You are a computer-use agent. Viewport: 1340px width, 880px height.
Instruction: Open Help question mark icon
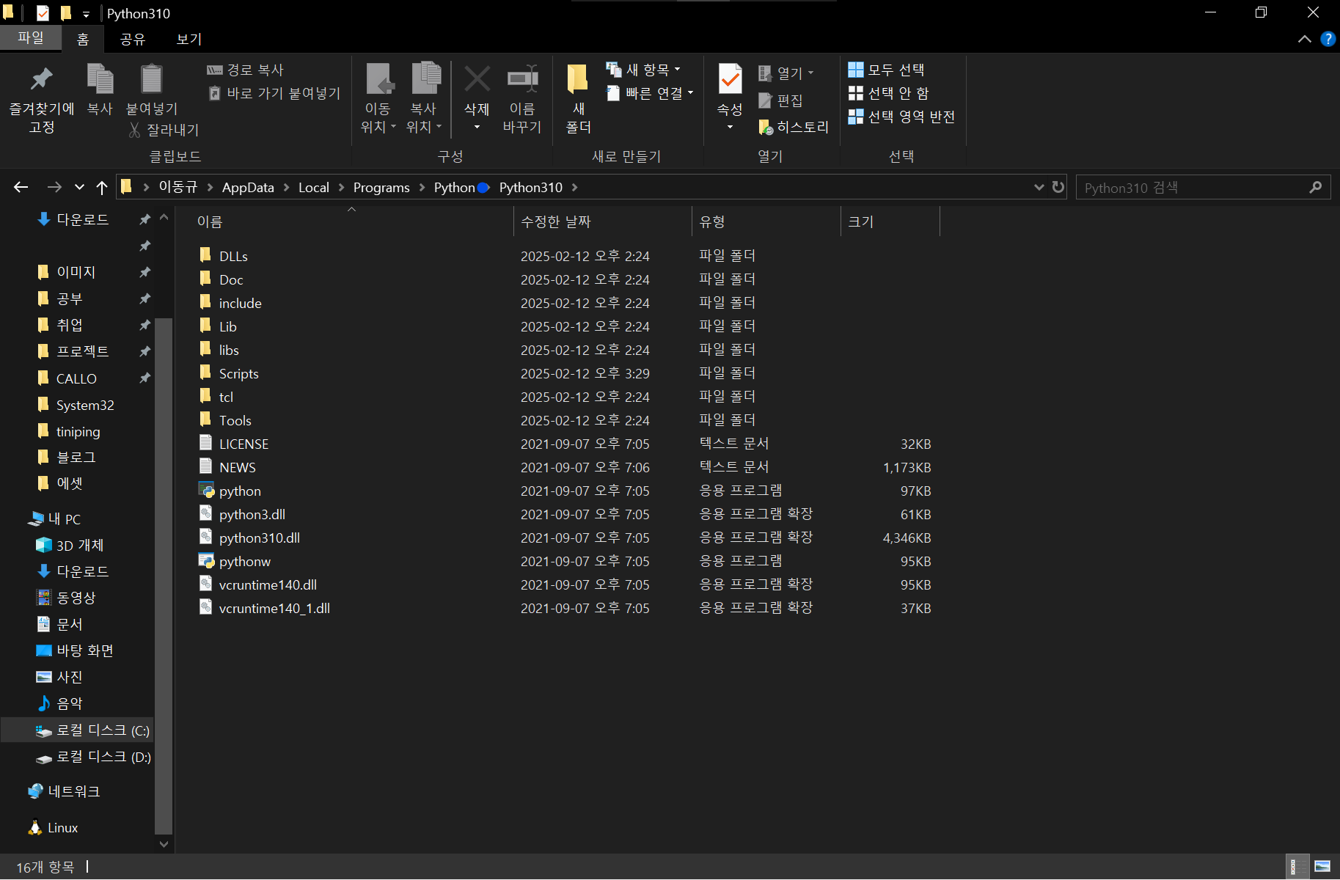coord(1328,39)
